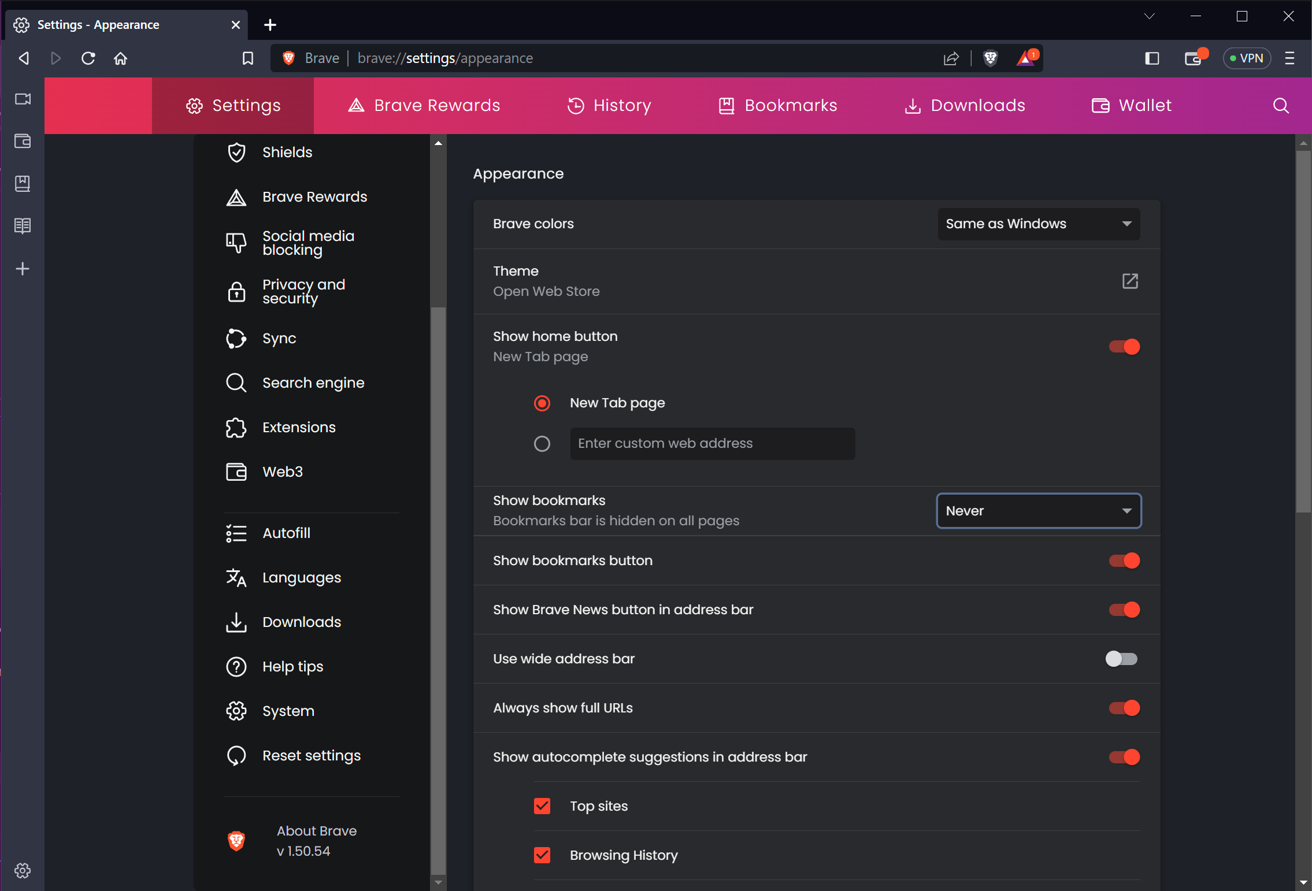Go to the home page icon
The image size is (1312, 891).
(120, 58)
